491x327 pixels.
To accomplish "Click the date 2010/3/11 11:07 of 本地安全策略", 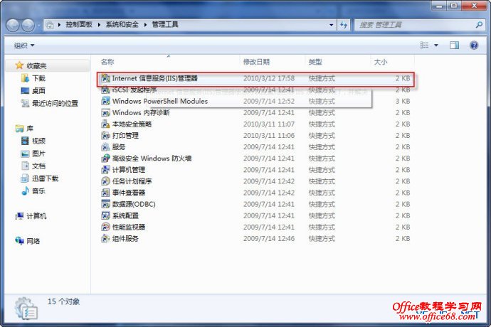I will pos(269,124).
